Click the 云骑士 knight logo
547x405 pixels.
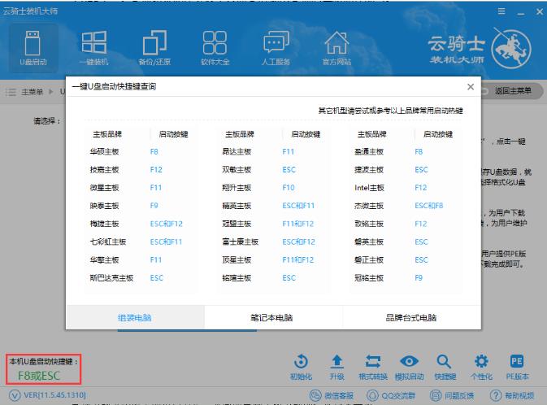click(x=511, y=49)
